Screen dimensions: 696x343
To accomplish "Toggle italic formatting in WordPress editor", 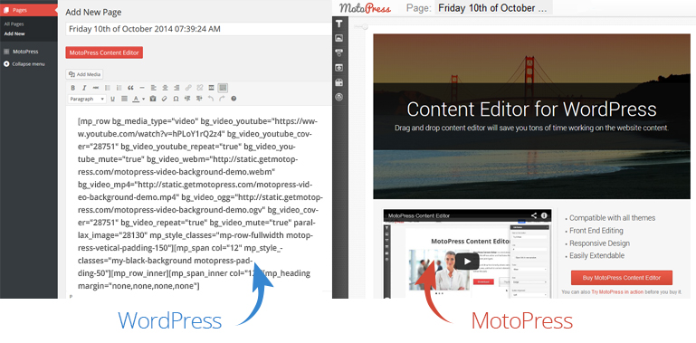I will tap(84, 88).
